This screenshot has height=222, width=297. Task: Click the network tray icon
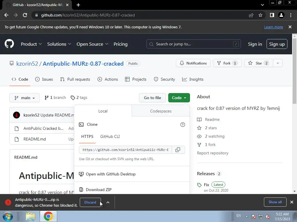click(261, 217)
